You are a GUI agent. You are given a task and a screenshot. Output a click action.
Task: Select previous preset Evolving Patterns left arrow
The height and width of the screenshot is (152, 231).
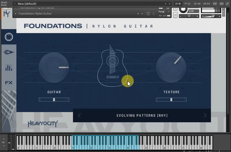79,115
